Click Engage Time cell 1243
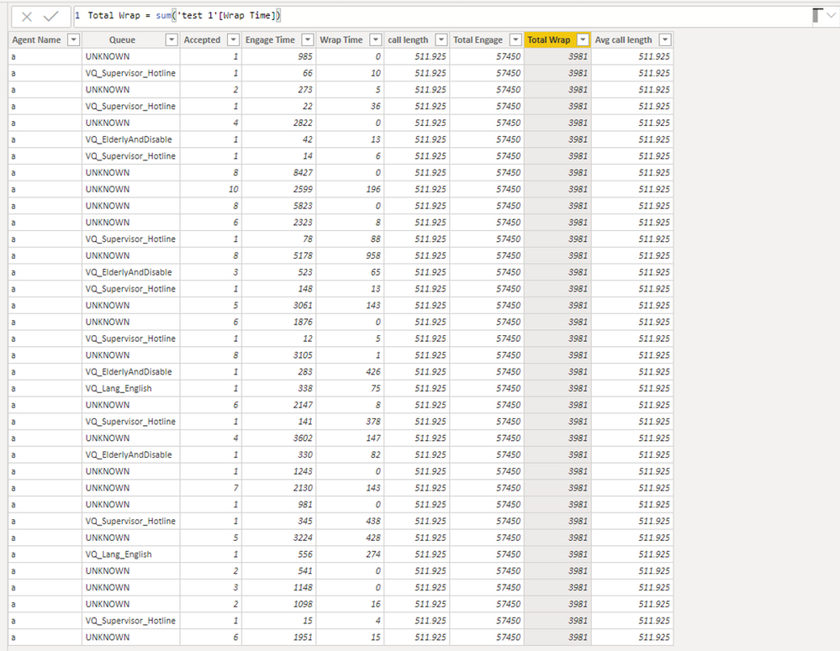Image resolution: width=840 pixels, height=651 pixels. [x=278, y=471]
